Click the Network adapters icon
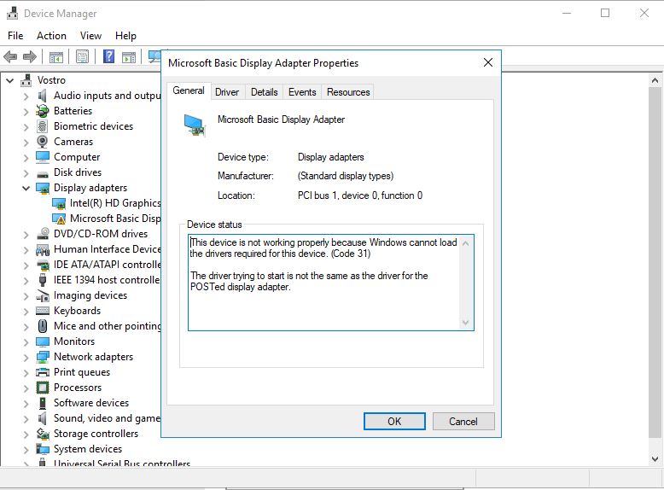Image resolution: width=664 pixels, height=490 pixels. (43, 357)
